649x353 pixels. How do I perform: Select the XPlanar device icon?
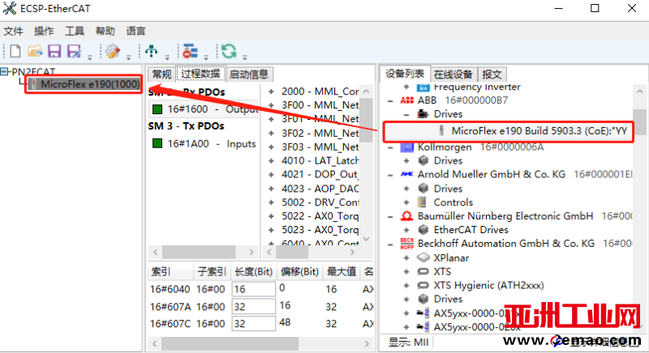point(423,257)
